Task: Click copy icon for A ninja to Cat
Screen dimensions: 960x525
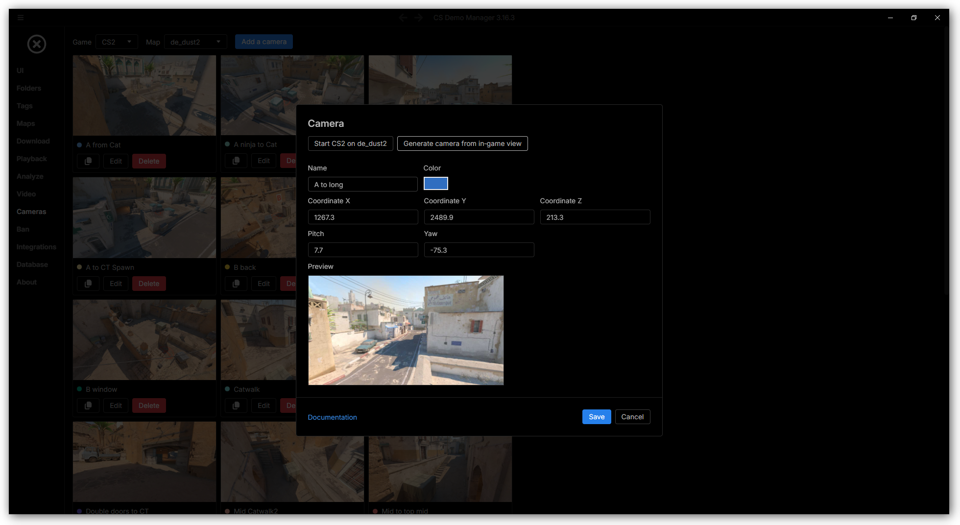Action: 236,161
